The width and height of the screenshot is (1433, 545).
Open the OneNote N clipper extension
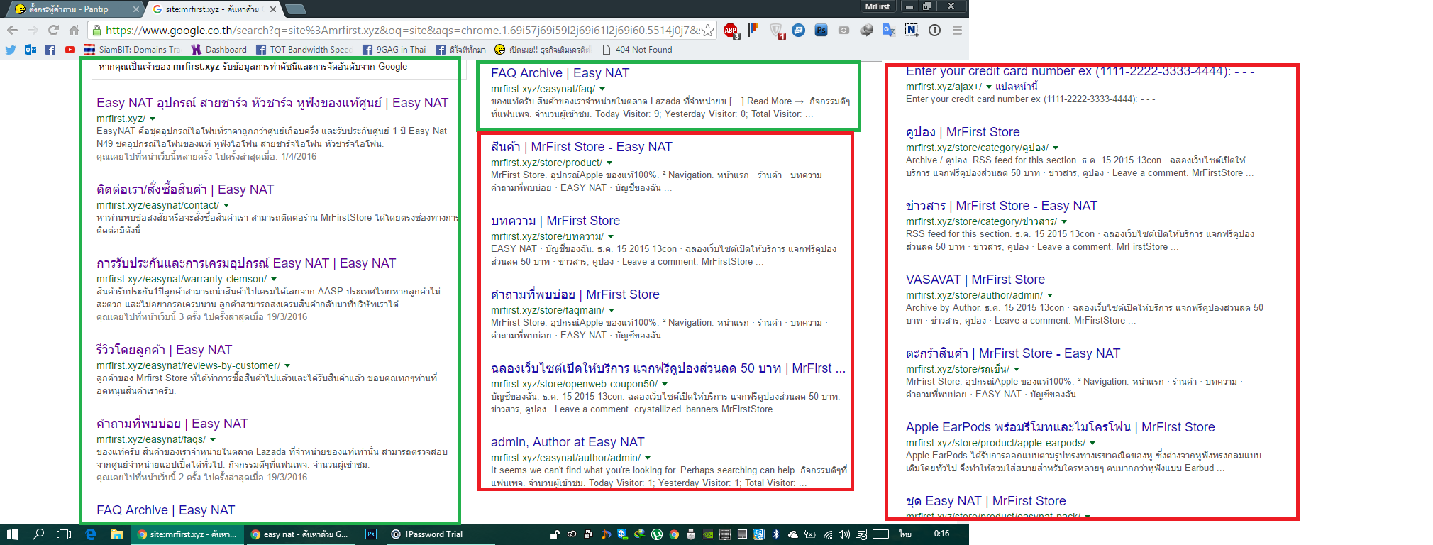912,30
